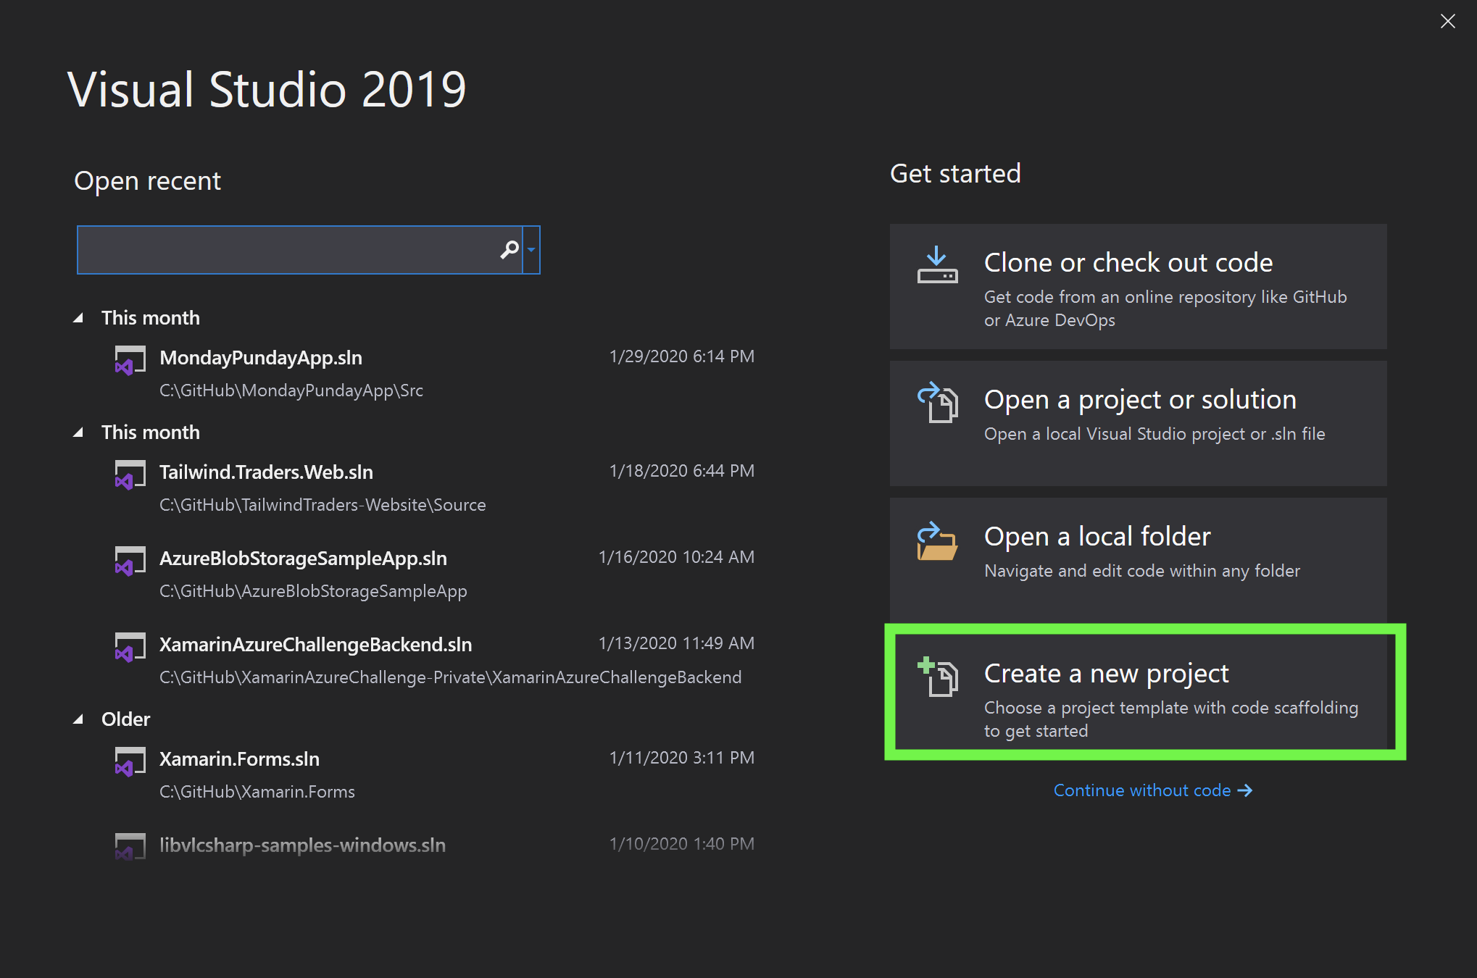Click the search magnifier icon in the Open recent box
This screenshot has height=978, width=1477.
point(509,250)
